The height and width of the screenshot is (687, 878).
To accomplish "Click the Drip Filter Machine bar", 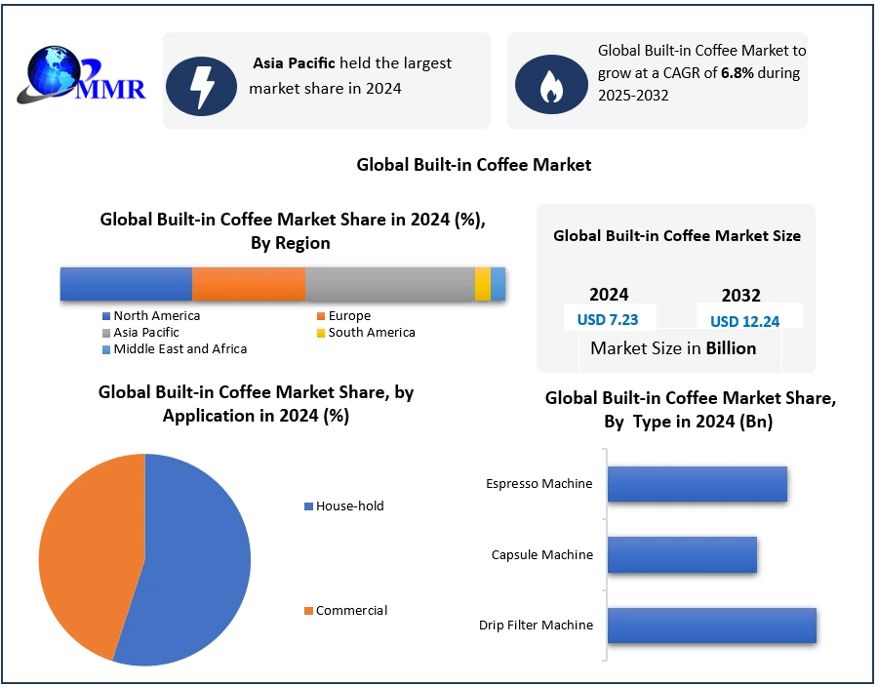I will [x=711, y=625].
